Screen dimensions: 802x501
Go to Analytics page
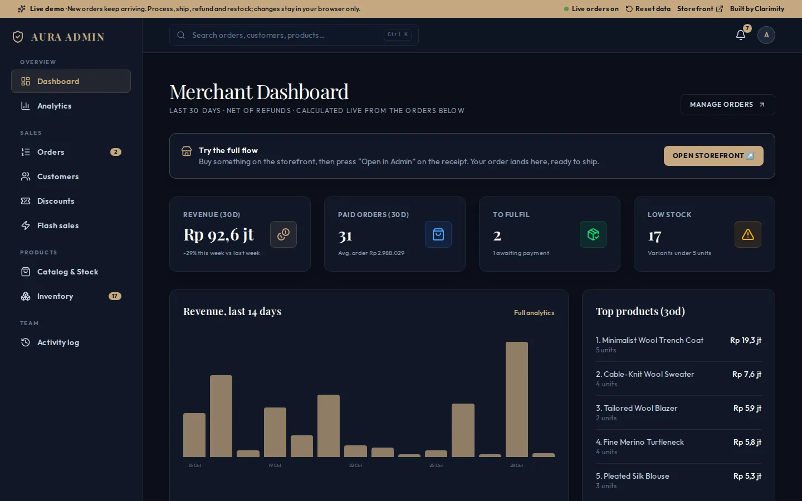(x=71, y=106)
